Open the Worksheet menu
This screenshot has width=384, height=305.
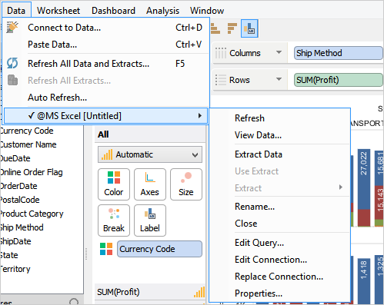point(58,11)
